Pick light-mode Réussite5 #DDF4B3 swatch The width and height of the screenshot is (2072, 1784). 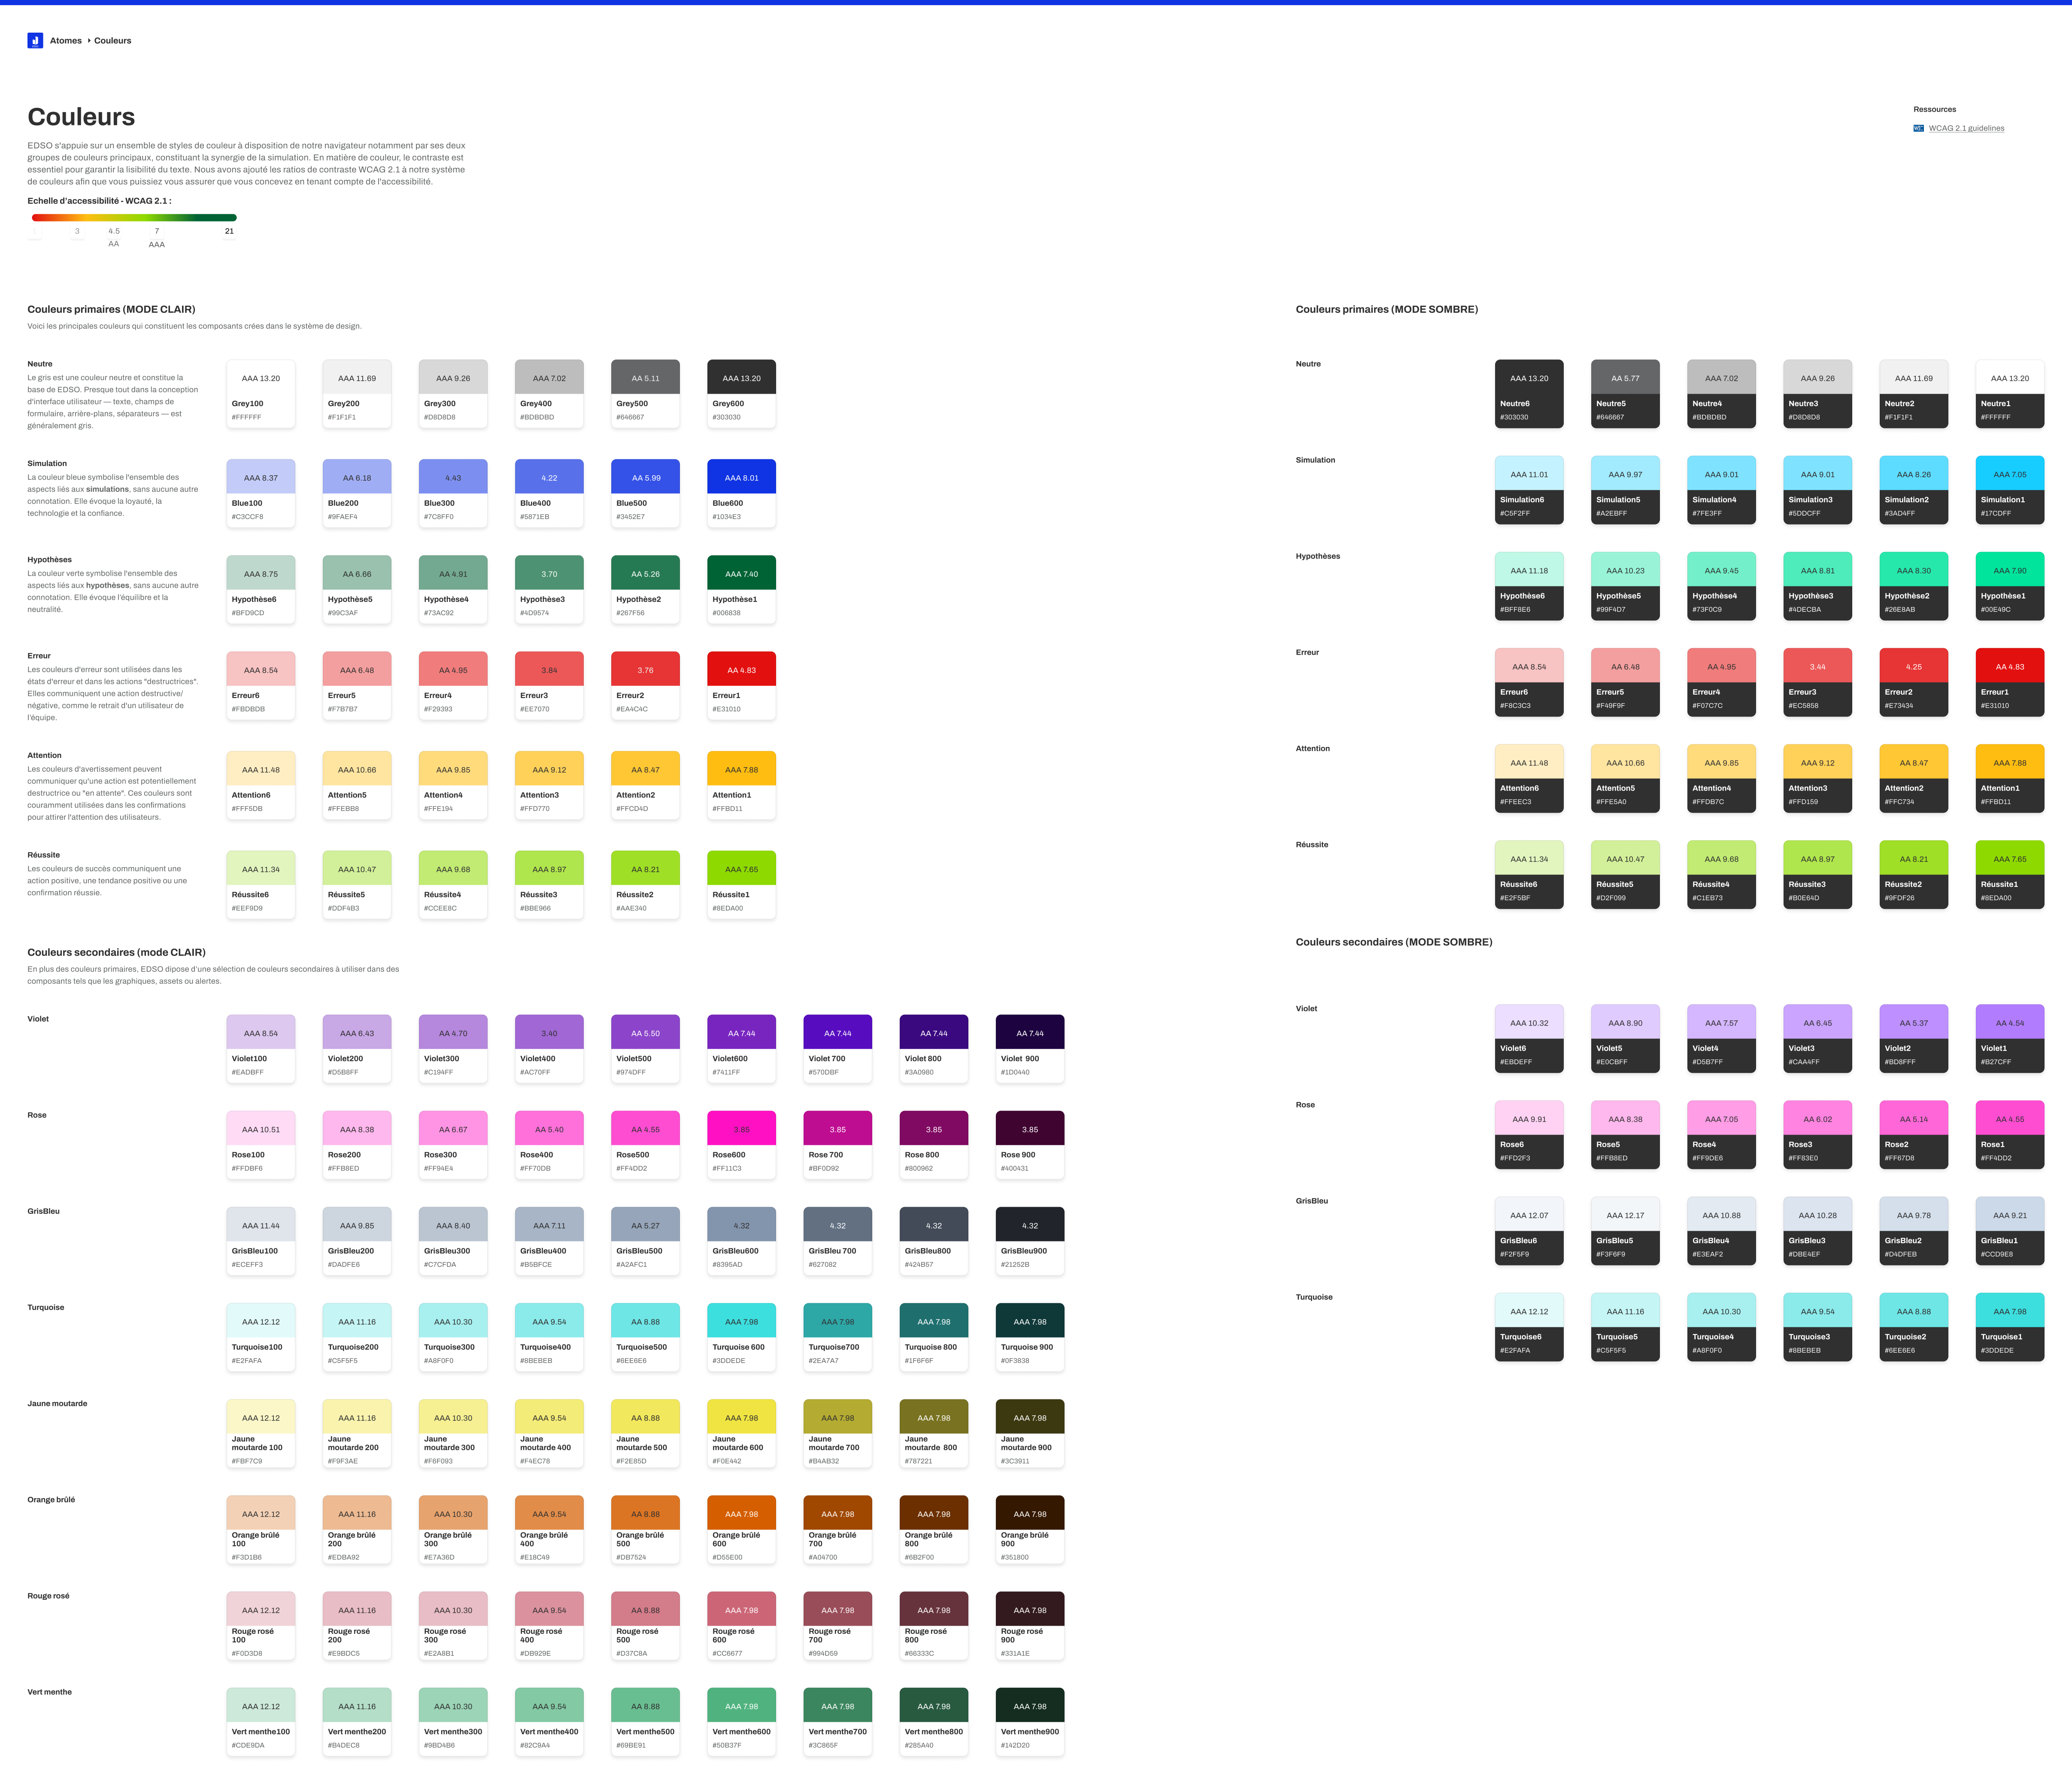[357, 885]
